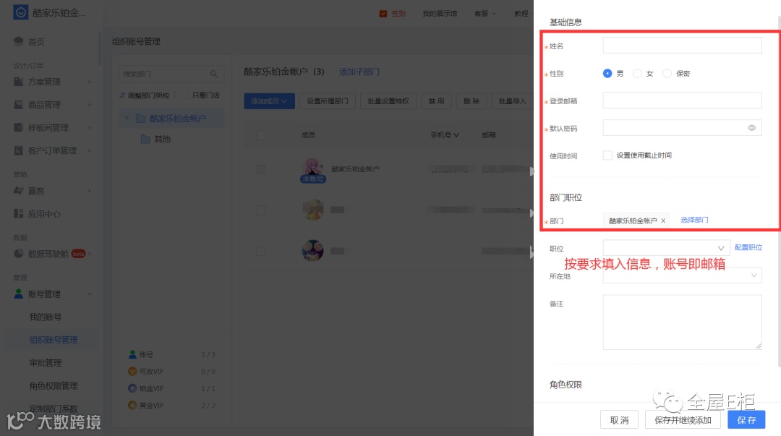Screen dimensions: 781x436
Task: Click the 签到 check-in icon
Action: pyautogui.click(x=383, y=14)
